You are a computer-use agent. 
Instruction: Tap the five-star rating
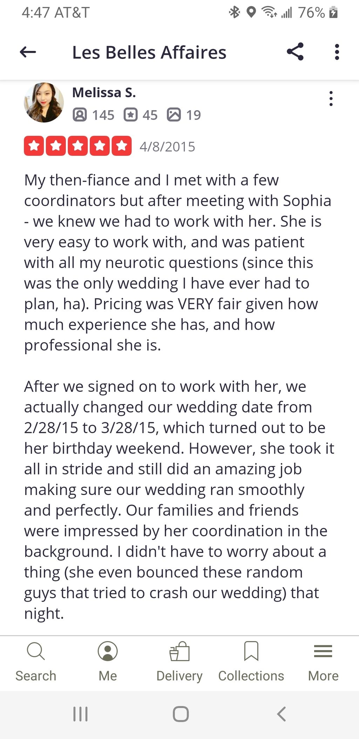(x=78, y=146)
